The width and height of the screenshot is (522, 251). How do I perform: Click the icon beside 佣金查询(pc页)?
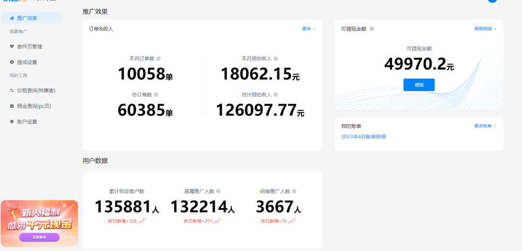click(x=12, y=106)
